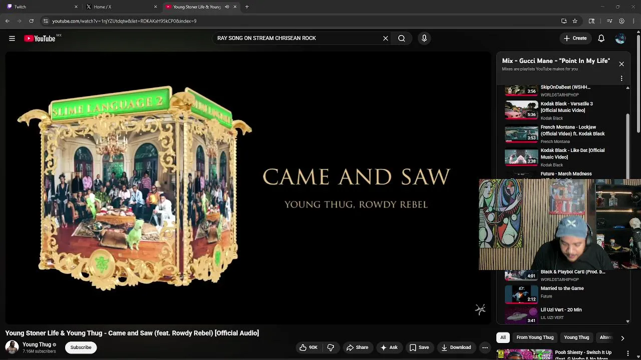
Task: Open the browser extensions icon
Action: click(x=591, y=21)
